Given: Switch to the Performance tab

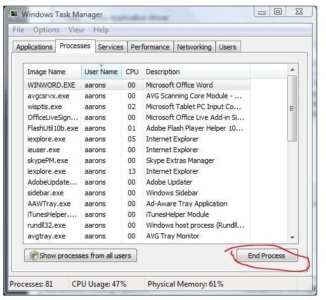Looking at the screenshot, I should click(x=150, y=47).
